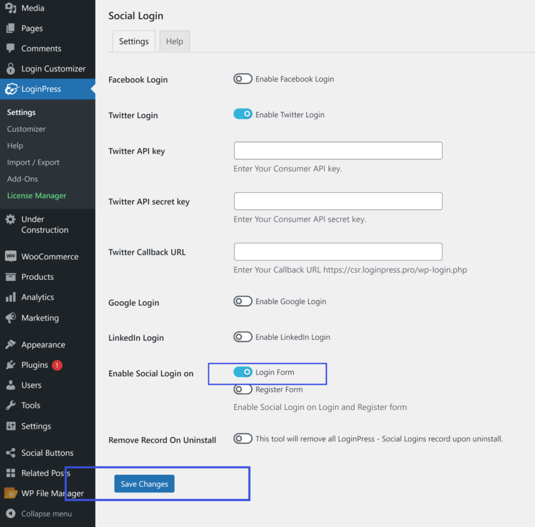Open the Login Customizer menu link
The height and width of the screenshot is (527, 535).
tap(53, 69)
